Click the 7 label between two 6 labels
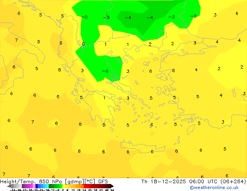Viewport: 247px width, 191px height. pos(32,122)
